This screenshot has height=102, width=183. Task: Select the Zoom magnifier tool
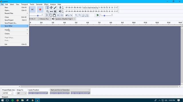[x=47, y=11]
